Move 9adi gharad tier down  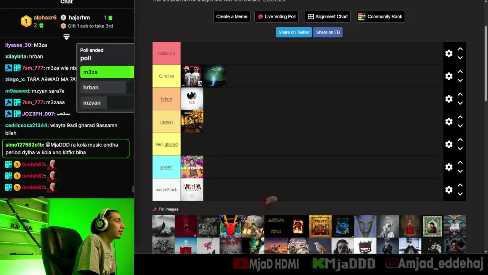click(460, 149)
